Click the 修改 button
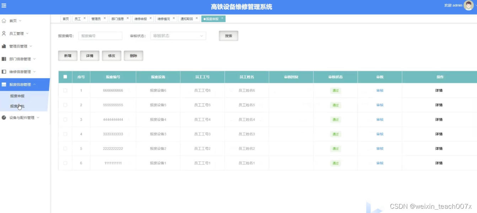Screen dimensions: 477x213 pos(112,56)
